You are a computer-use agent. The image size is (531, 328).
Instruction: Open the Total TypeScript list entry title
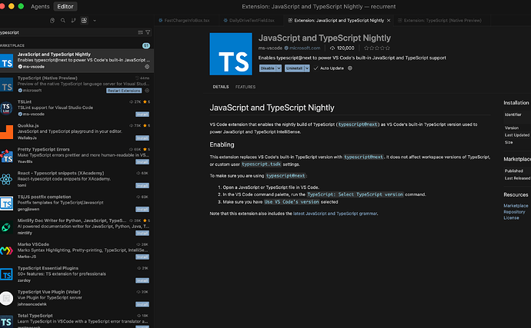[x=35, y=316]
